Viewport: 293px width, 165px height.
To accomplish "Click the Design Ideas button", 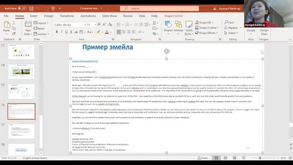I will coord(264,32).
